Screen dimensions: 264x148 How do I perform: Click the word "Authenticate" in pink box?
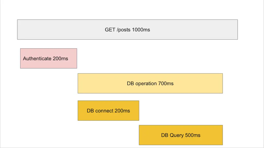click(x=37, y=59)
